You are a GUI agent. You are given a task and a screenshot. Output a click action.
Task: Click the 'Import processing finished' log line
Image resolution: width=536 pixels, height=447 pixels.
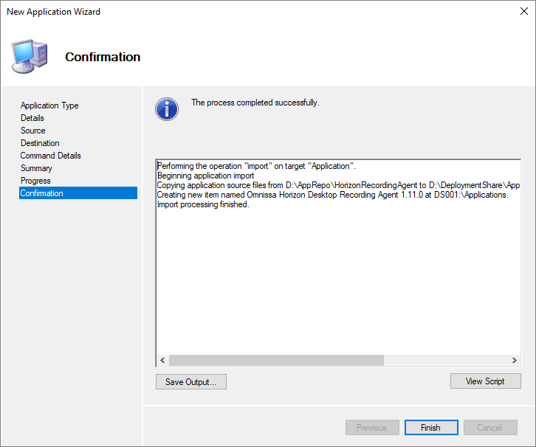tap(203, 204)
